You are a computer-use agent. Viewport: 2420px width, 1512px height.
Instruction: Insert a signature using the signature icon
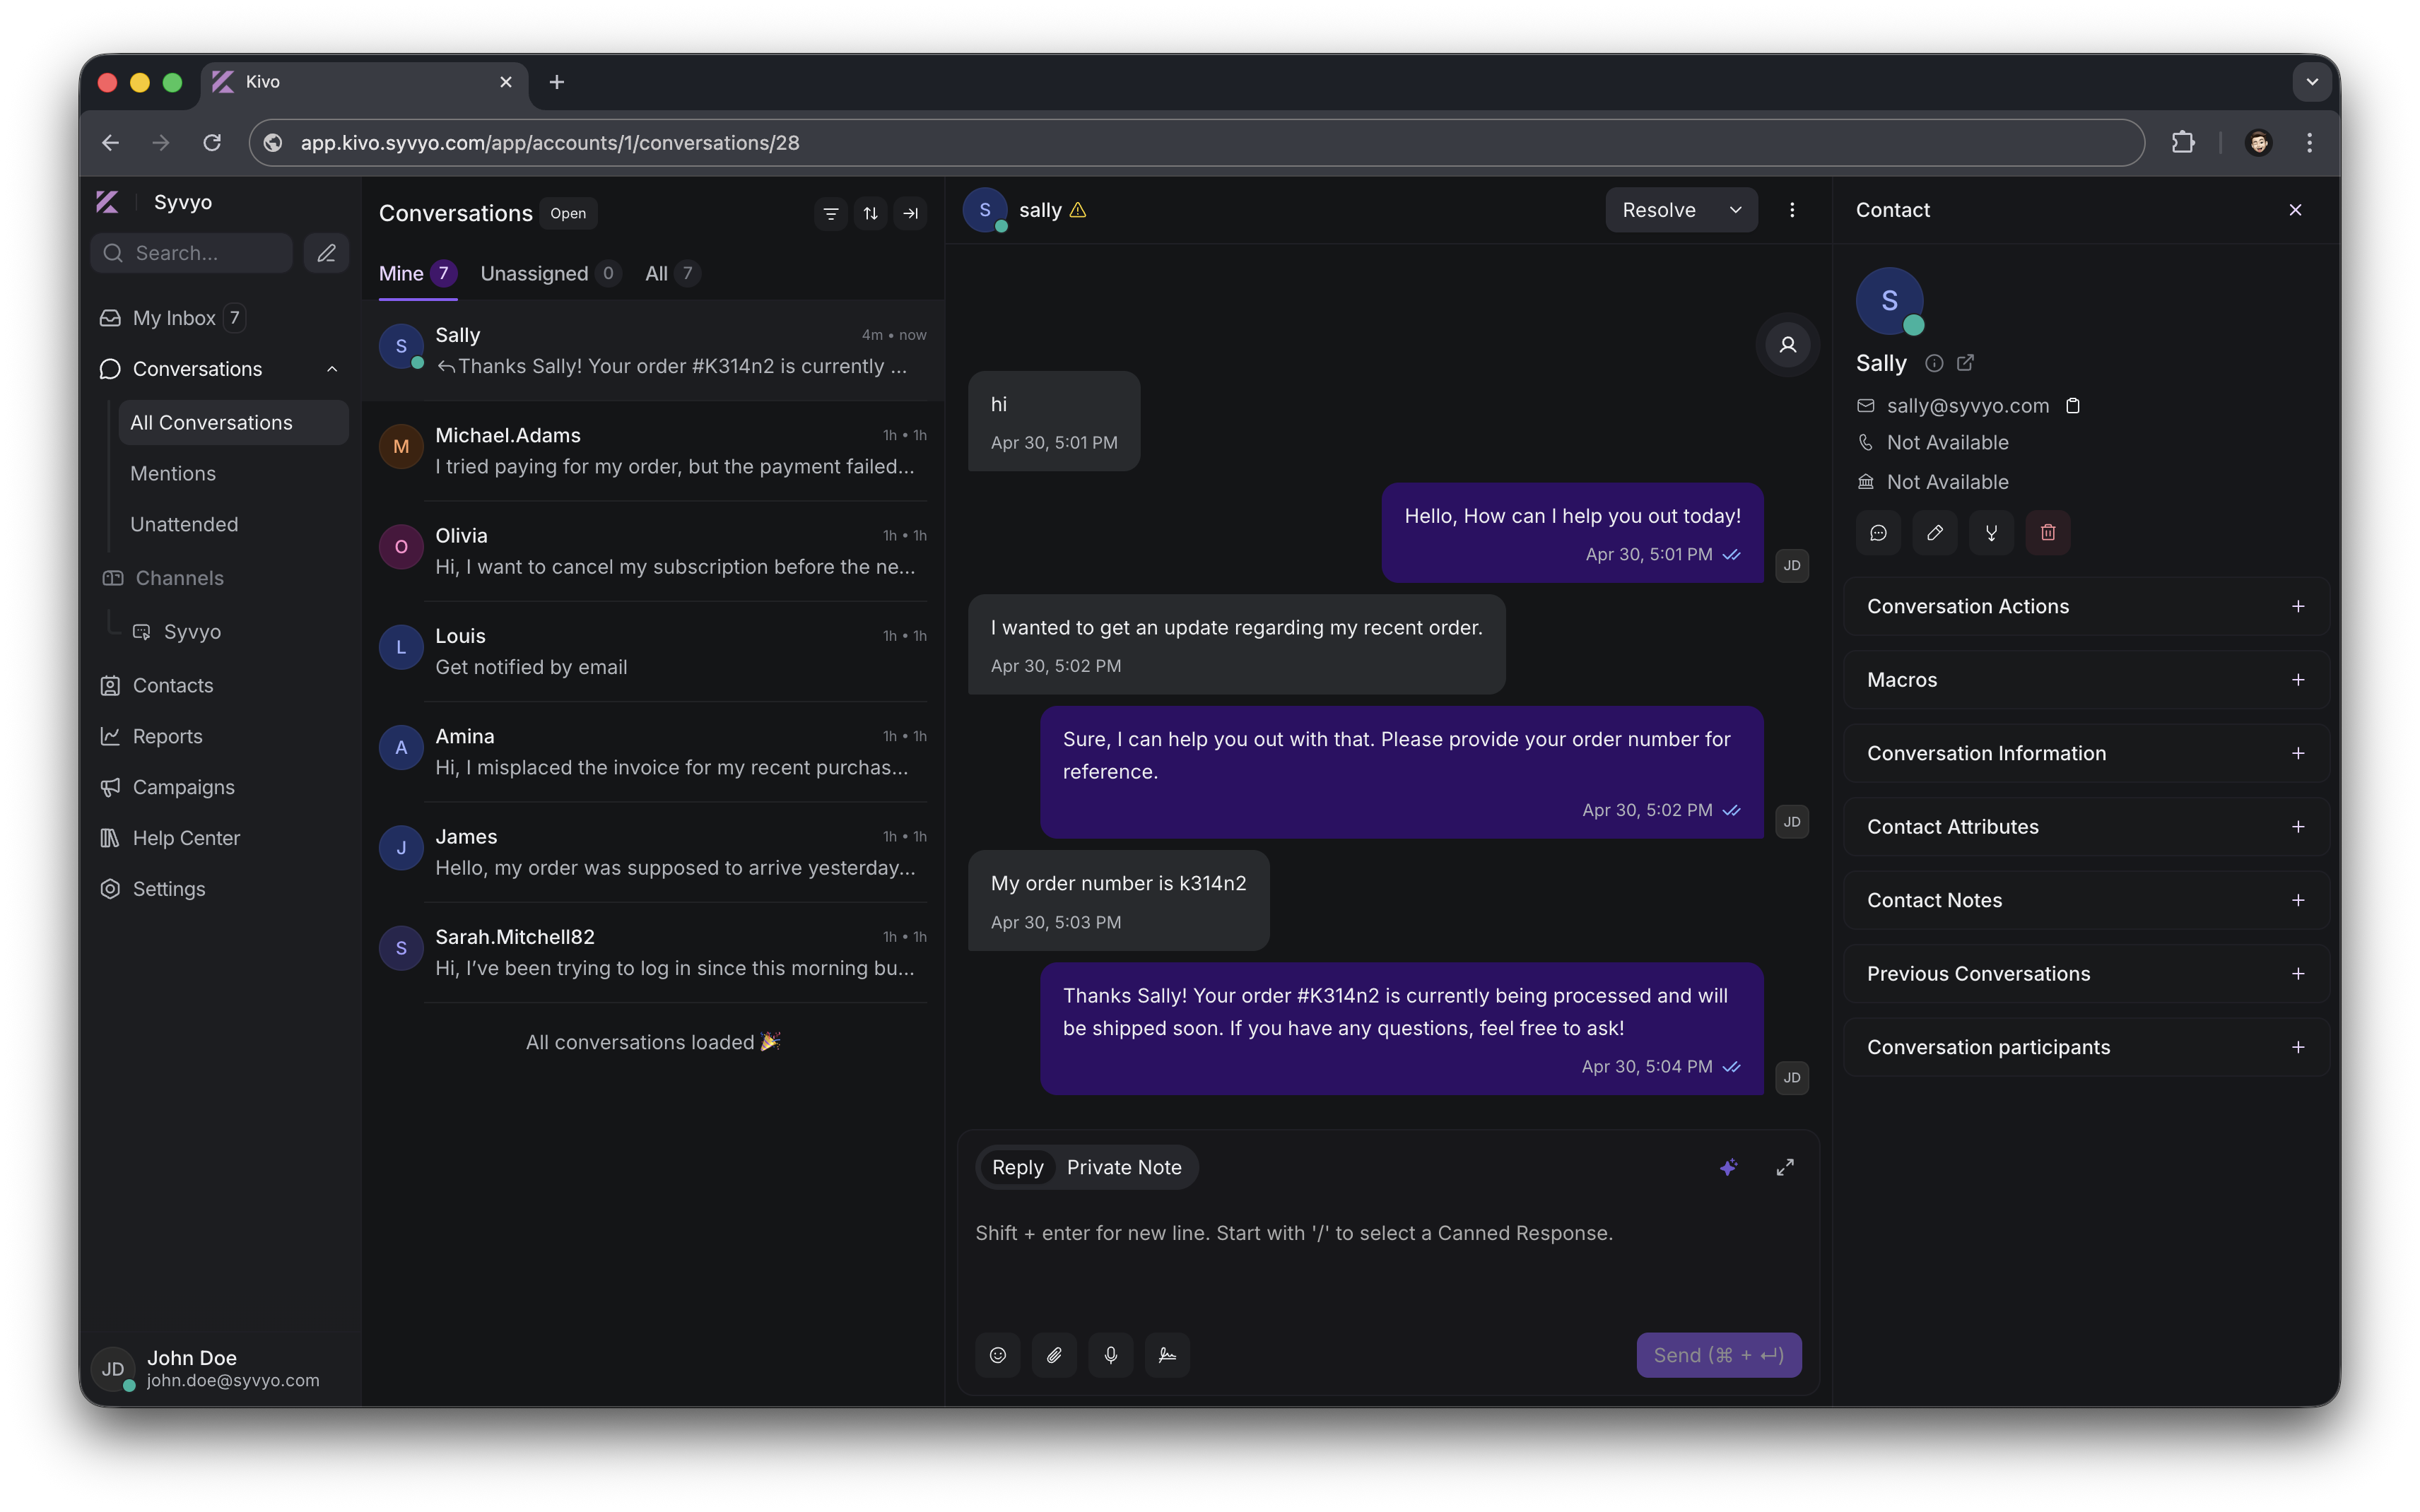coord(1167,1355)
